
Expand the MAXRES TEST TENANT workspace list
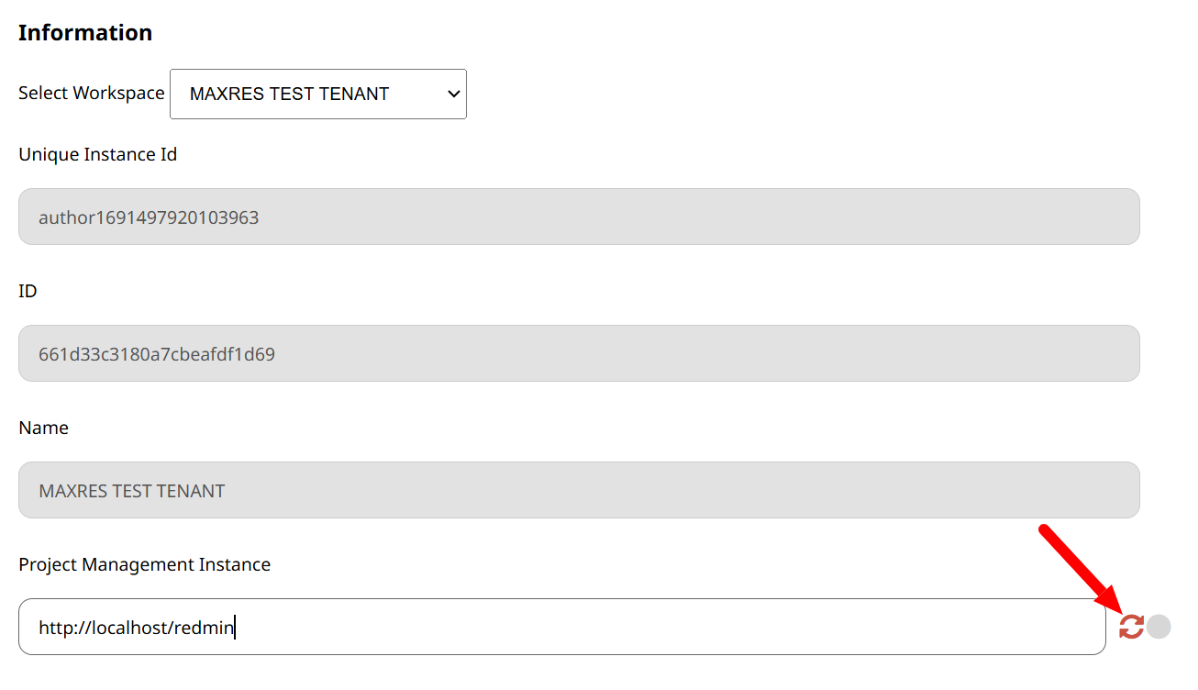(x=317, y=94)
